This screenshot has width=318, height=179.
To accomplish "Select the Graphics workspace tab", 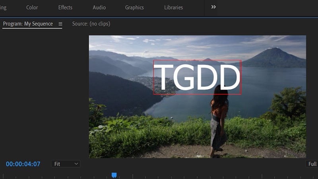I will [134, 8].
